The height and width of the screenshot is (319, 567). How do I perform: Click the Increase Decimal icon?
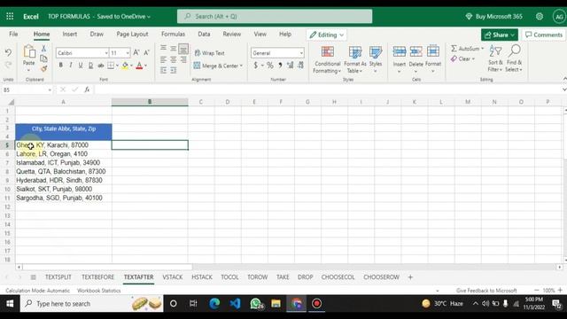click(x=290, y=66)
